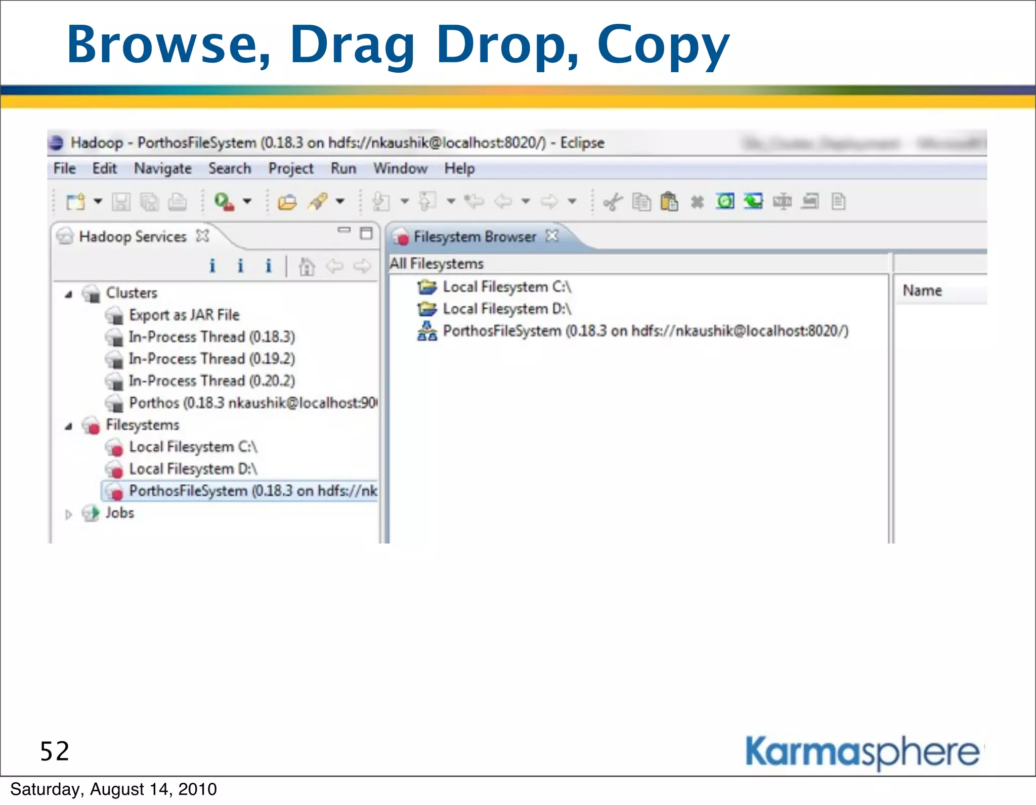The width and height of the screenshot is (1036, 805).
Task: Expand the Jobs tree node
Action: tap(69, 514)
